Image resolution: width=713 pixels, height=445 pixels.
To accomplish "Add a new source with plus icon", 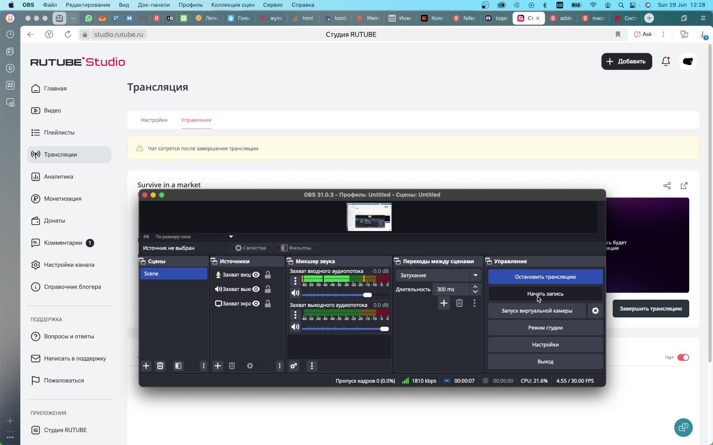I will point(218,366).
